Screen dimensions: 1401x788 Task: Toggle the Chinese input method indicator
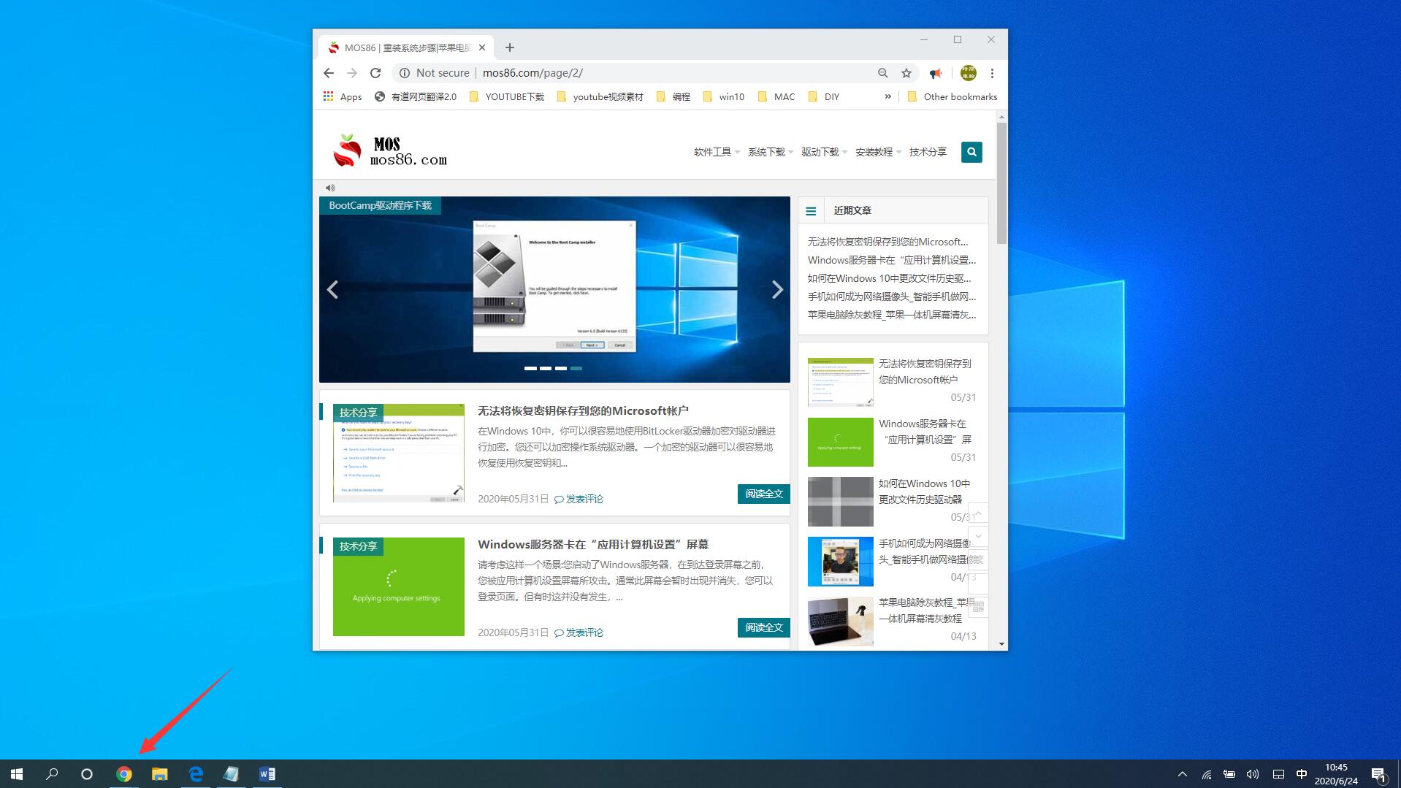(1302, 774)
